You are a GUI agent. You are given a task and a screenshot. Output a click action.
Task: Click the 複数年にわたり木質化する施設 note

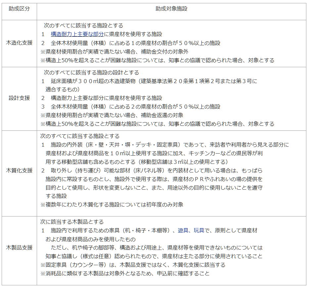[112, 205]
